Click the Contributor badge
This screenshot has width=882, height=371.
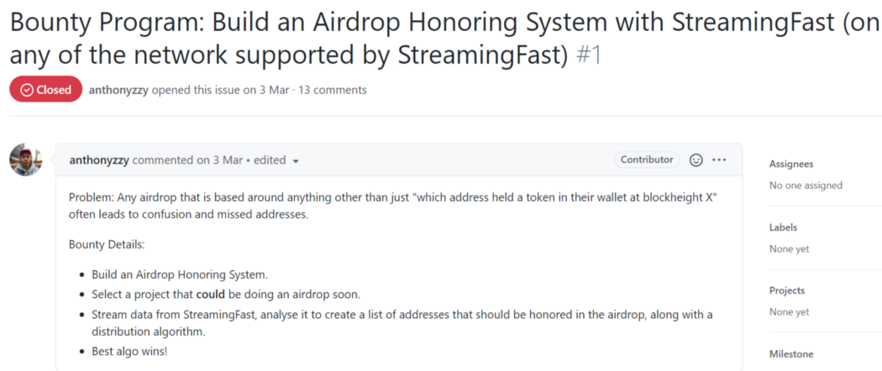pyautogui.click(x=647, y=159)
